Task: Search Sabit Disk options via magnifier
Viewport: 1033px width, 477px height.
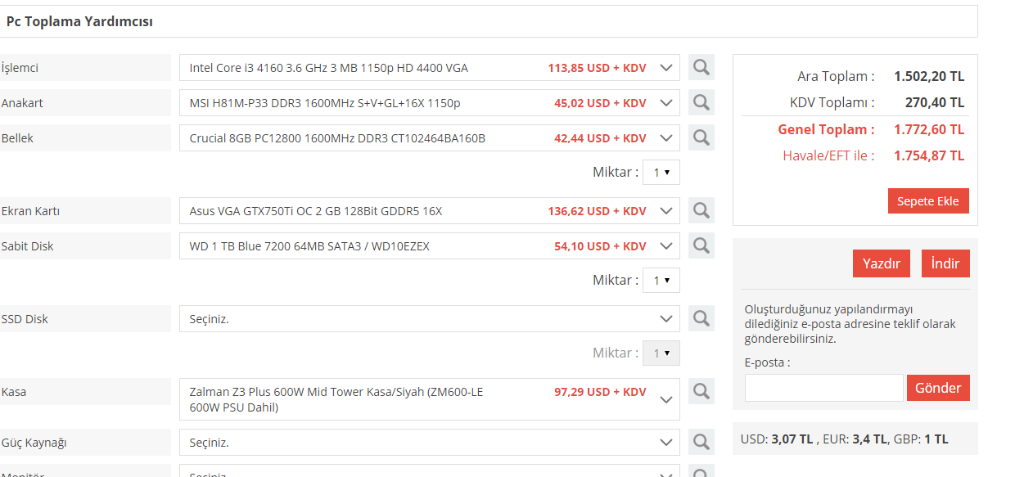Action: (701, 245)
